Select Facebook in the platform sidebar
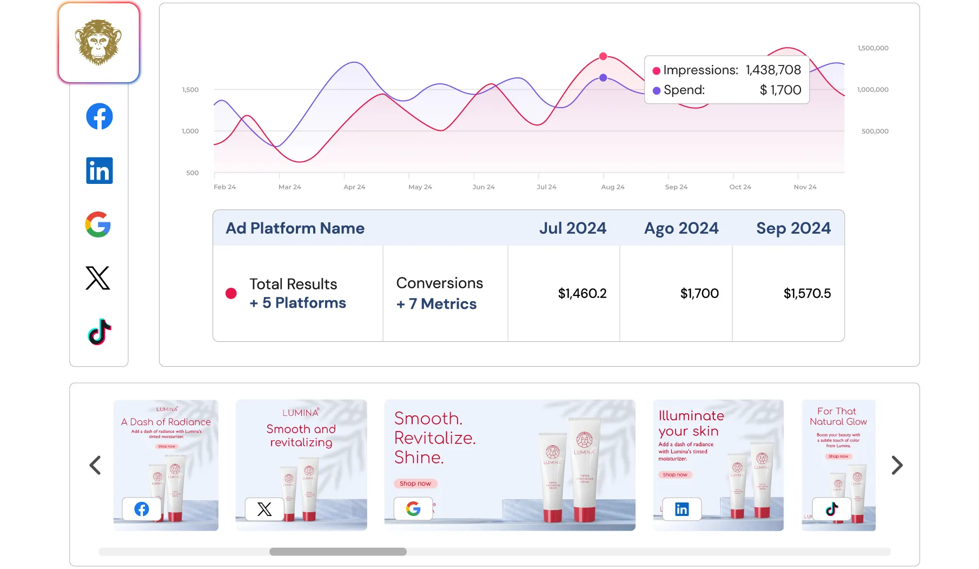 (100, 116)
